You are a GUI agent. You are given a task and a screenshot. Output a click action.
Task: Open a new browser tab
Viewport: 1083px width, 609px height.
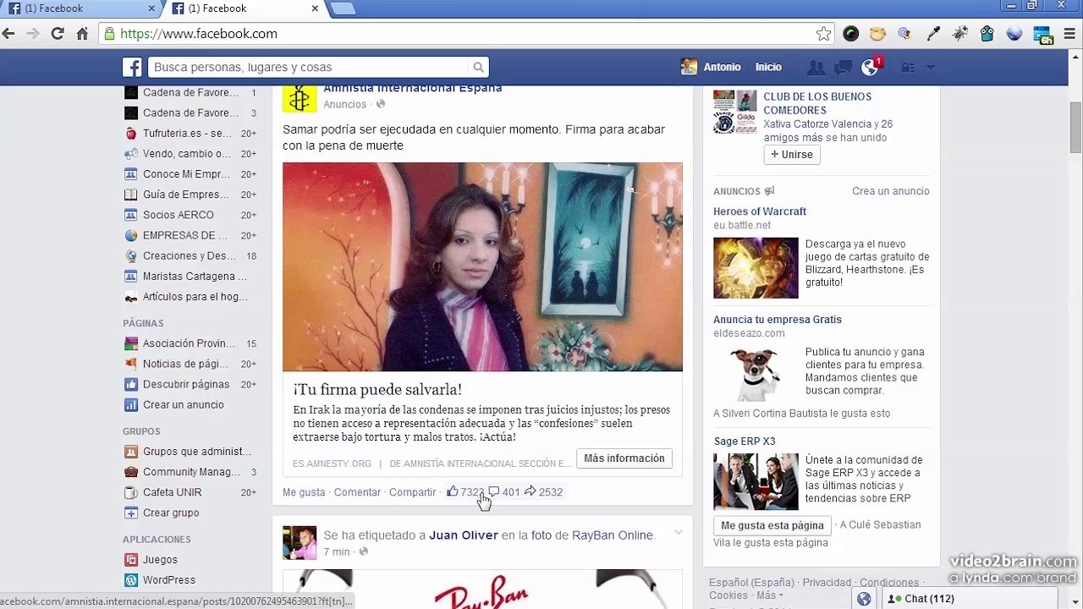coord(342,8)
